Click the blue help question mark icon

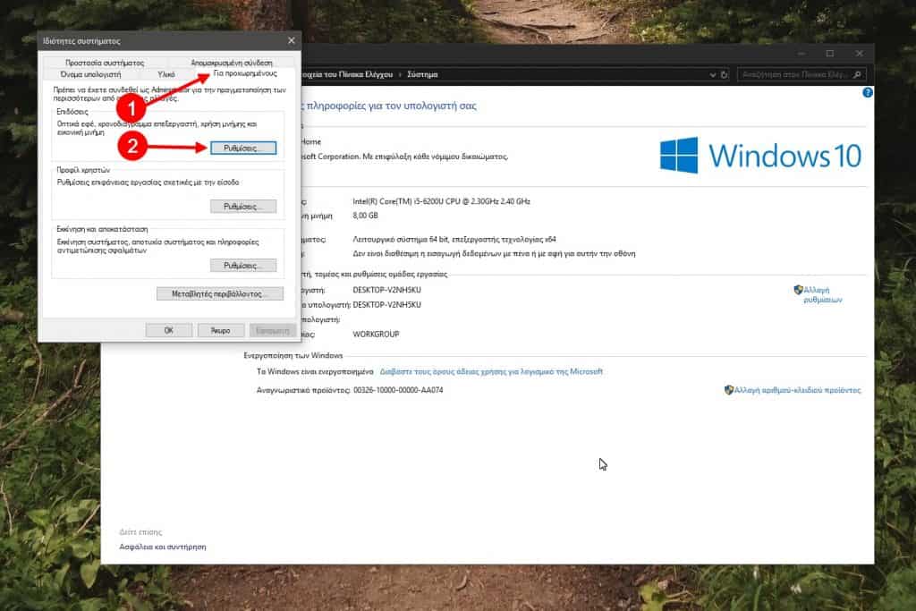pos(867,93)
